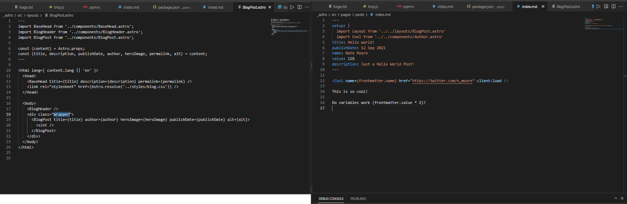Open More Actions menu in right editor group
This screenshot has width=627, height=204.
pyautogui.click(x=621, y=6)
